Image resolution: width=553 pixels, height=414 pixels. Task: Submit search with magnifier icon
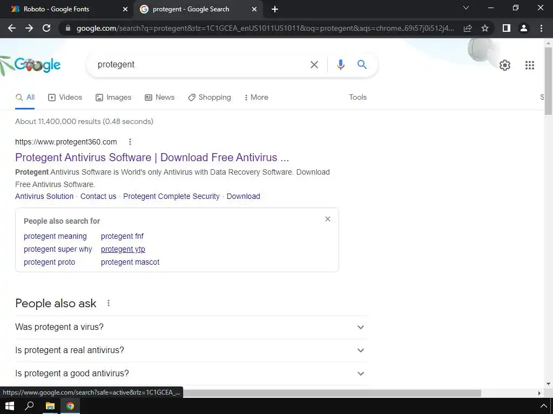click(362, 65)
